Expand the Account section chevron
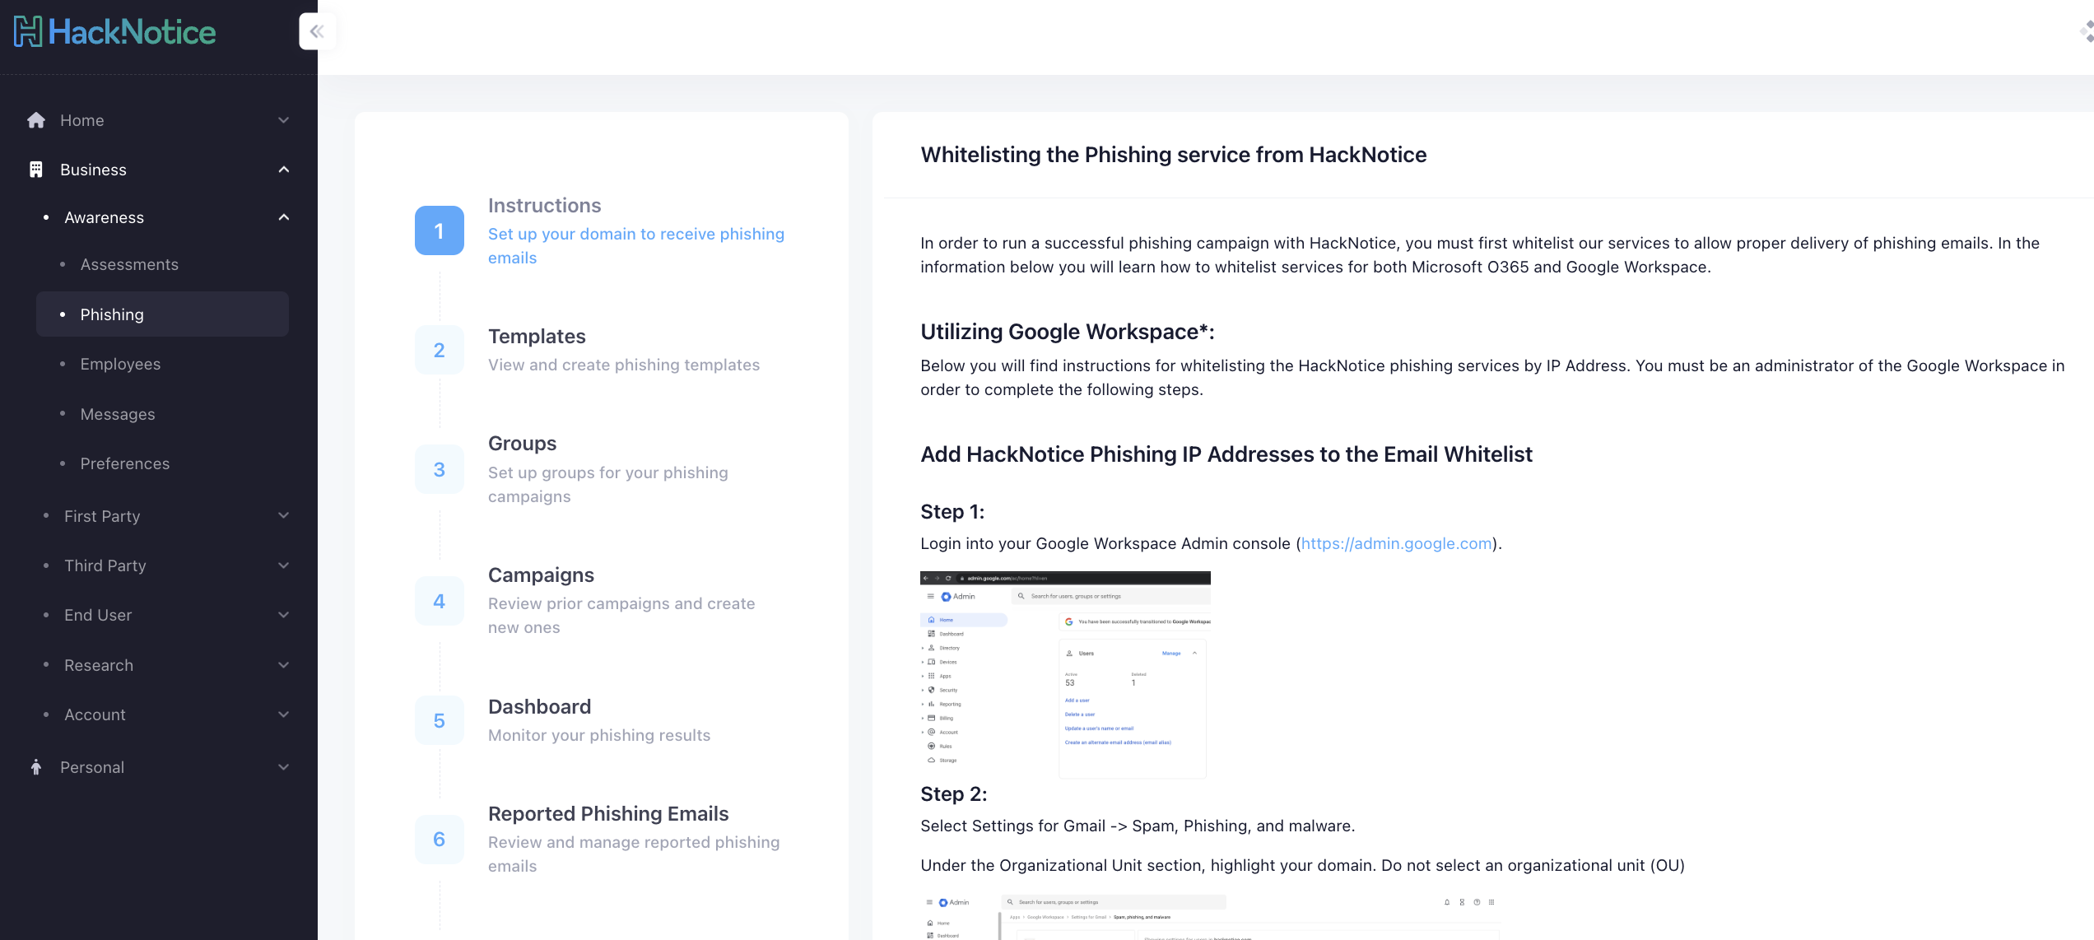The height and width of the screenshot is (940, 2094). (x=283, y=714)
